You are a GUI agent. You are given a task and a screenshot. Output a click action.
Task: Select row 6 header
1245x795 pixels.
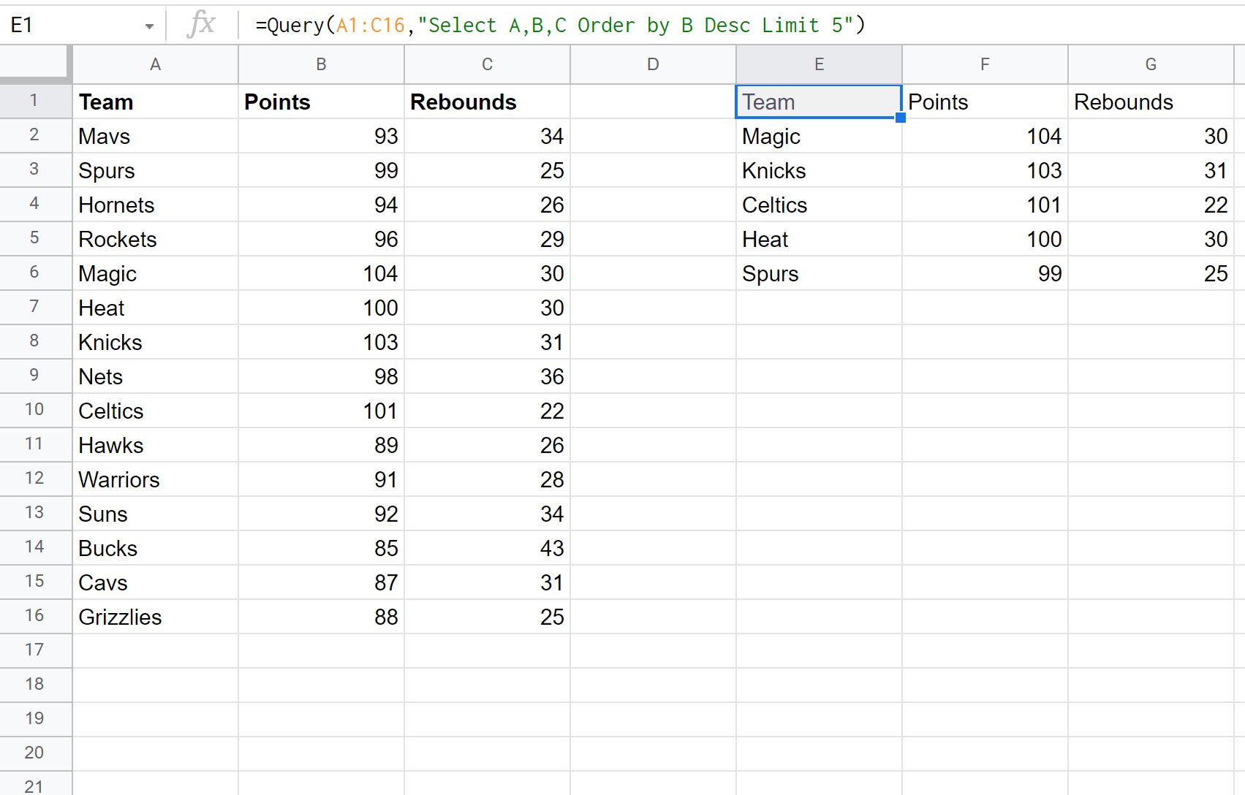[36, 273]
